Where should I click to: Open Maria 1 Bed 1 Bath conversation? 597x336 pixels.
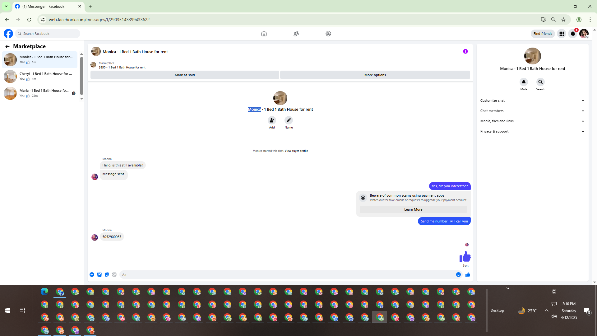tap(40, 93)
